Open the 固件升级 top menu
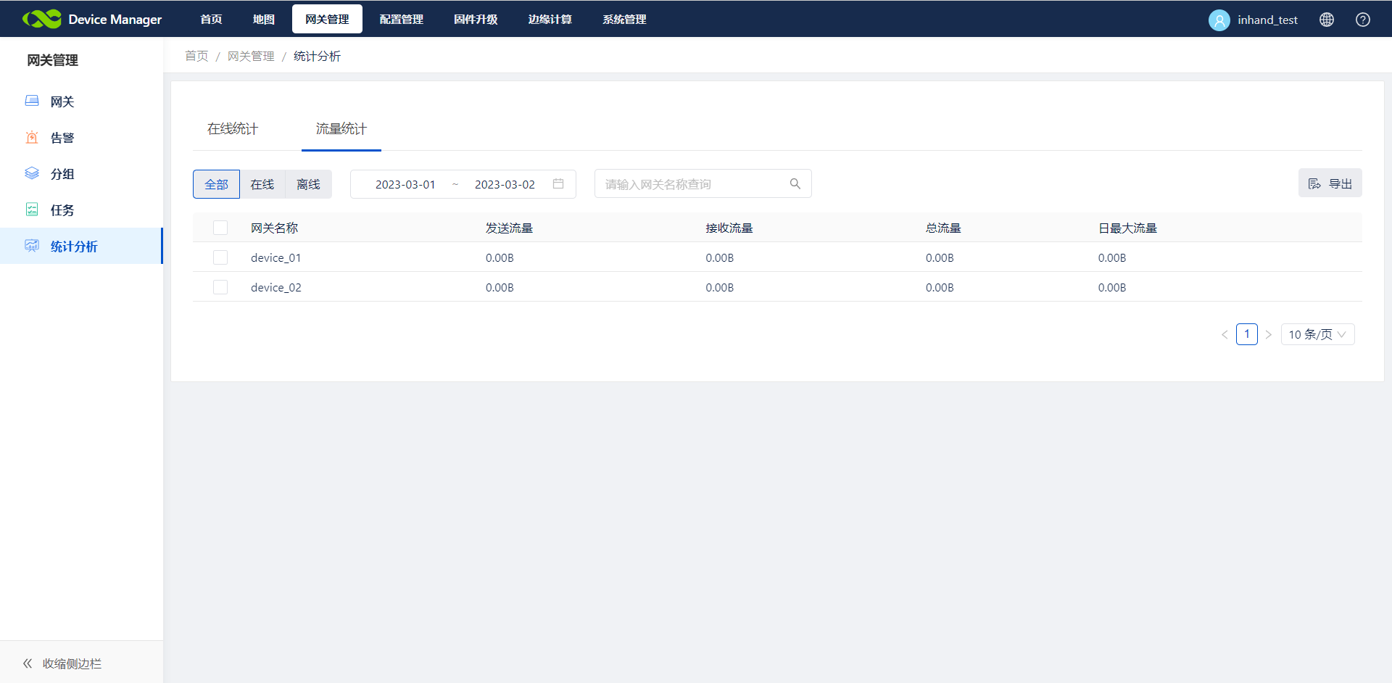Screen dimensions: 1392x683 [x=476, y=19]
